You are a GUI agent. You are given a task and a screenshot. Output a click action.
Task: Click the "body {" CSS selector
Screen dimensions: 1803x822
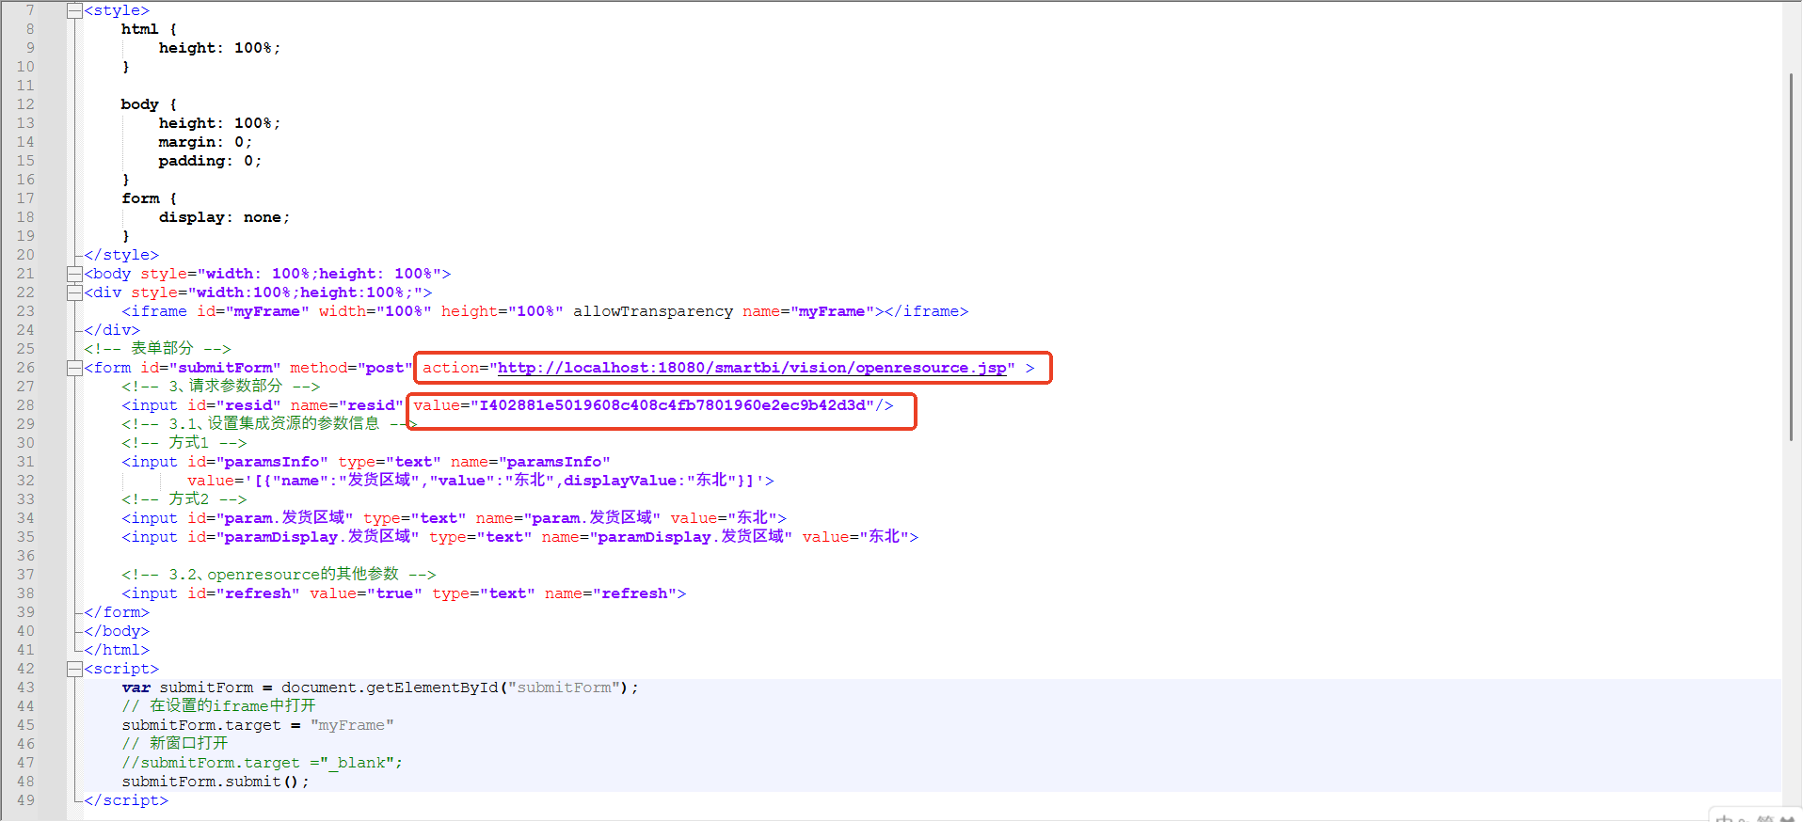tap(149, 104)
